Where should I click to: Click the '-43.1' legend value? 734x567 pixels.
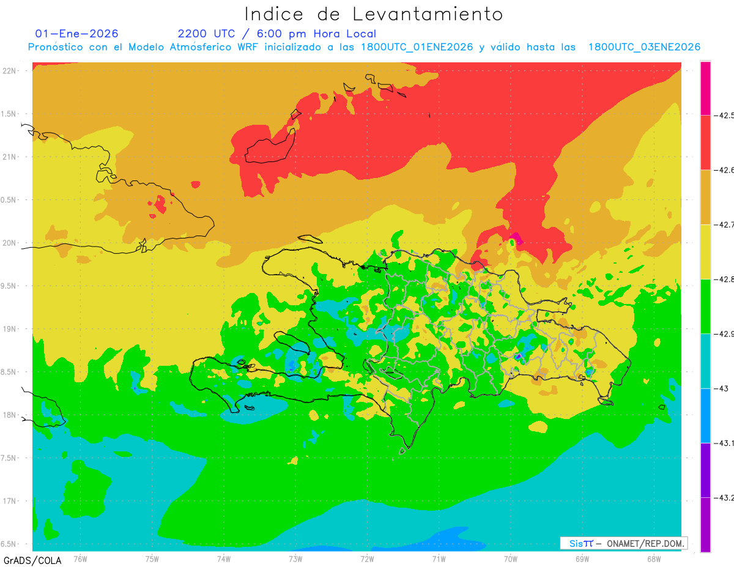(x=724, y=443)
